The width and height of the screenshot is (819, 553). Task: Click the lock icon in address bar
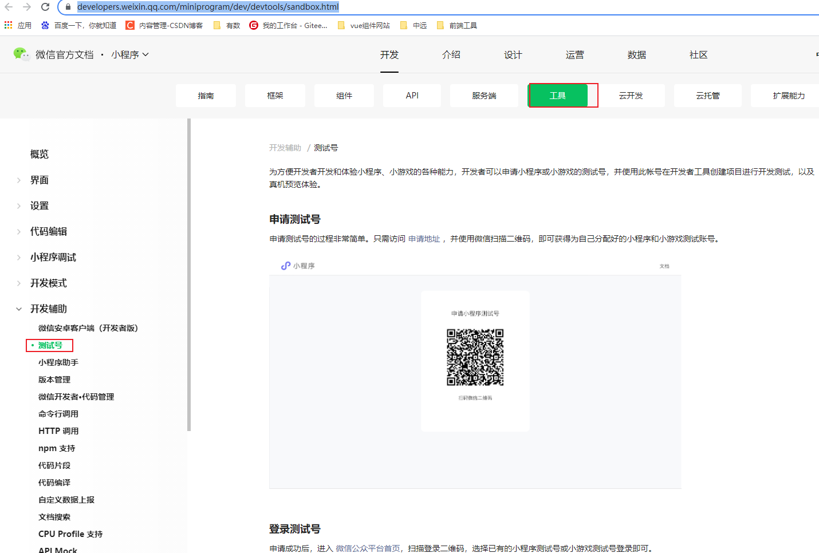pos(68,7)
